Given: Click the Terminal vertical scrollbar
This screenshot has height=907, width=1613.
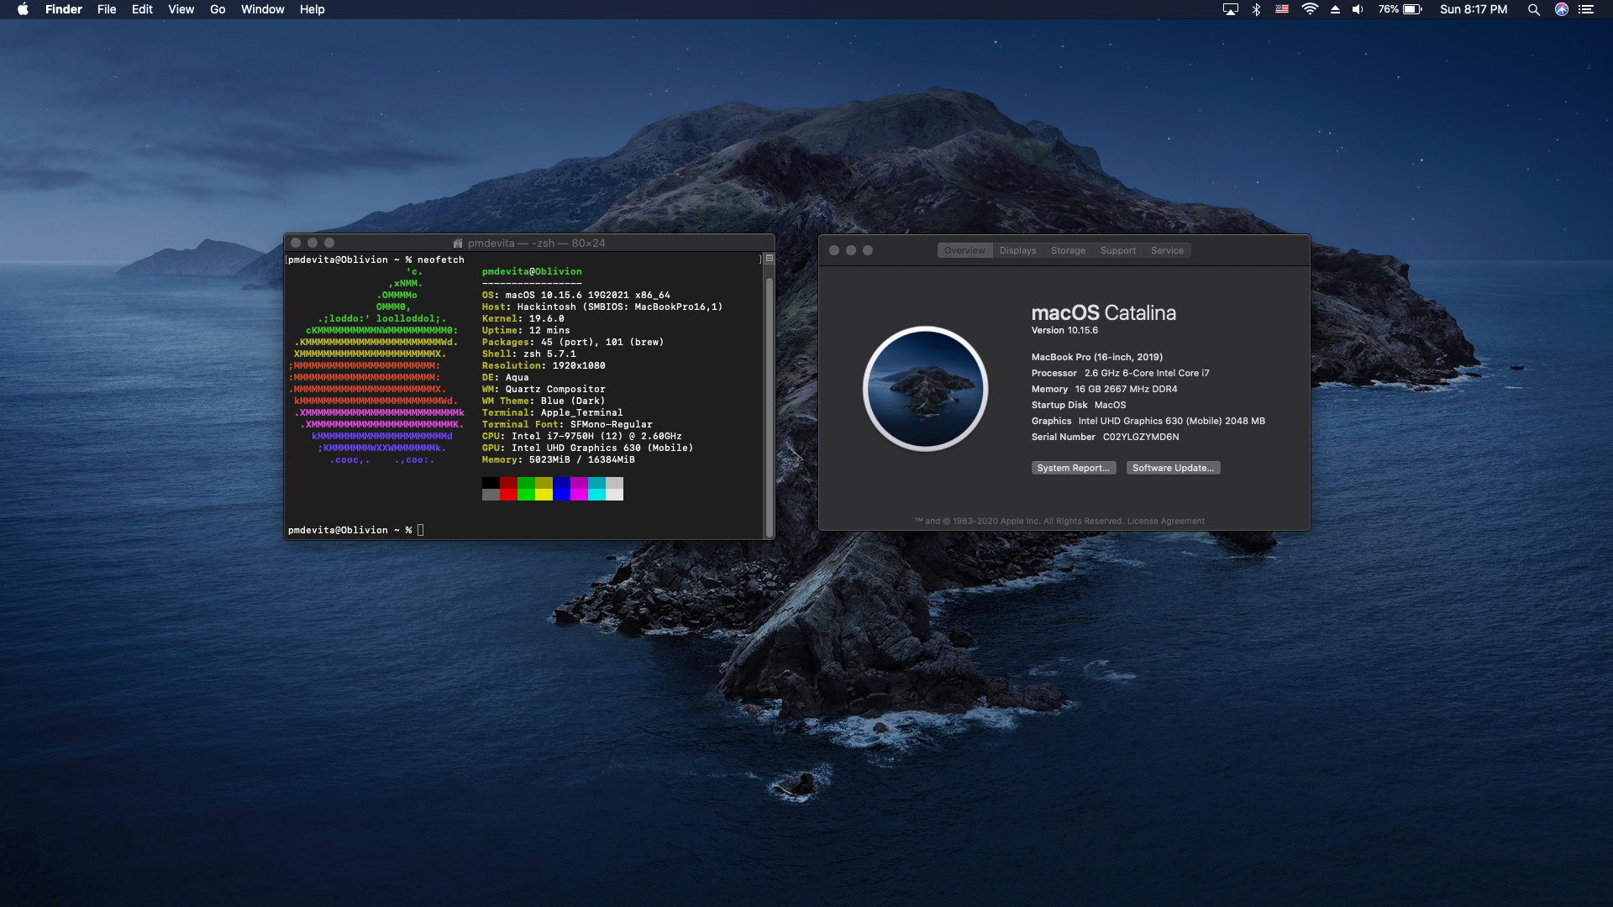Looking at the screenshot, I should pos(769,407).
